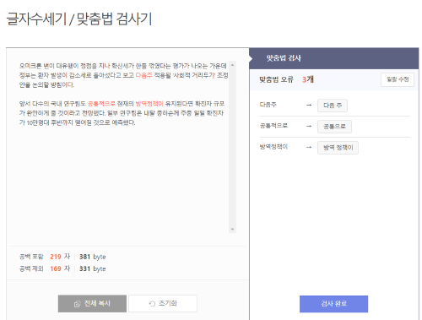
Task: Apply the '다음 주' correction suggestion
Action: [x=333, y=106]
